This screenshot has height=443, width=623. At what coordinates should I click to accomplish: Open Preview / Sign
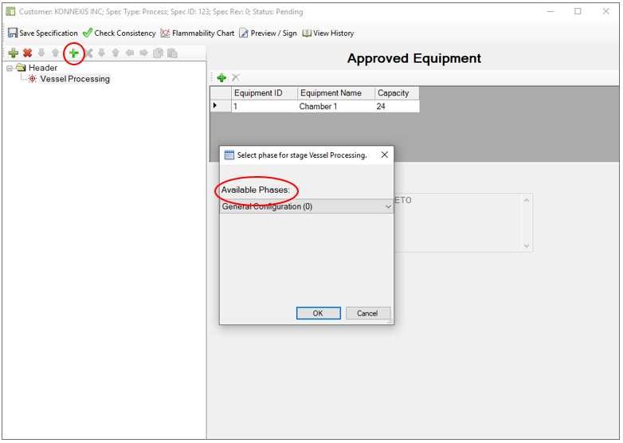(268, 33)
